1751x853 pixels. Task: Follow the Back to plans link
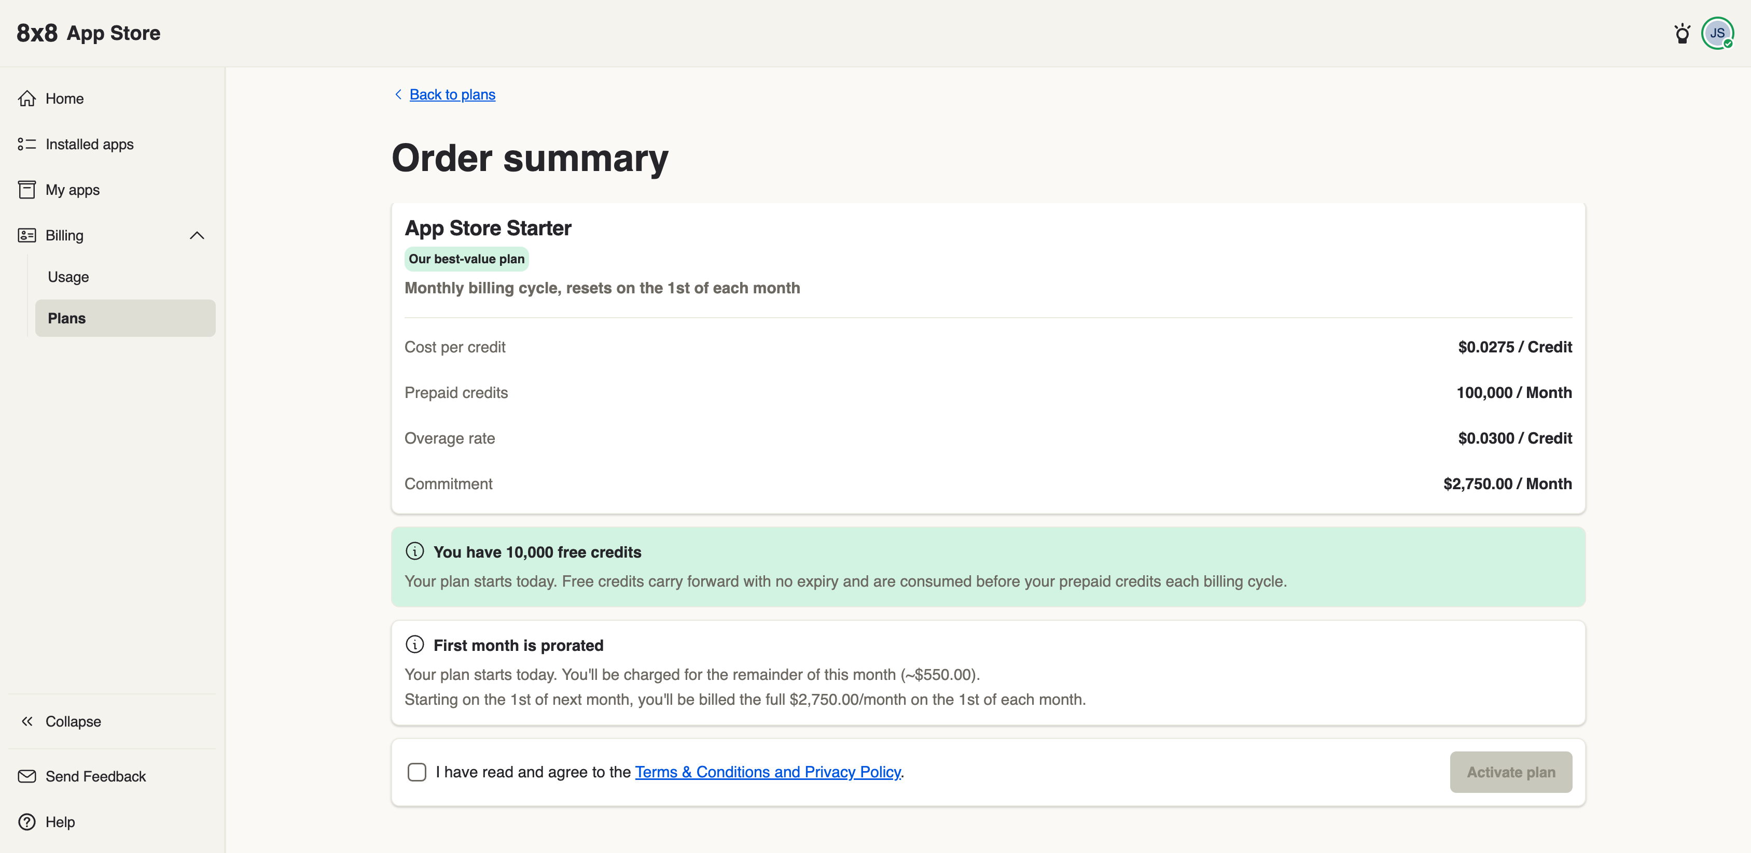(x=452, y=94)
